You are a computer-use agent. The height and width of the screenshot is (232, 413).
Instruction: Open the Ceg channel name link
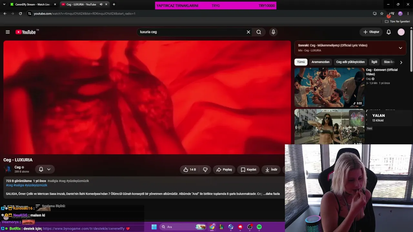click(17, 167)
